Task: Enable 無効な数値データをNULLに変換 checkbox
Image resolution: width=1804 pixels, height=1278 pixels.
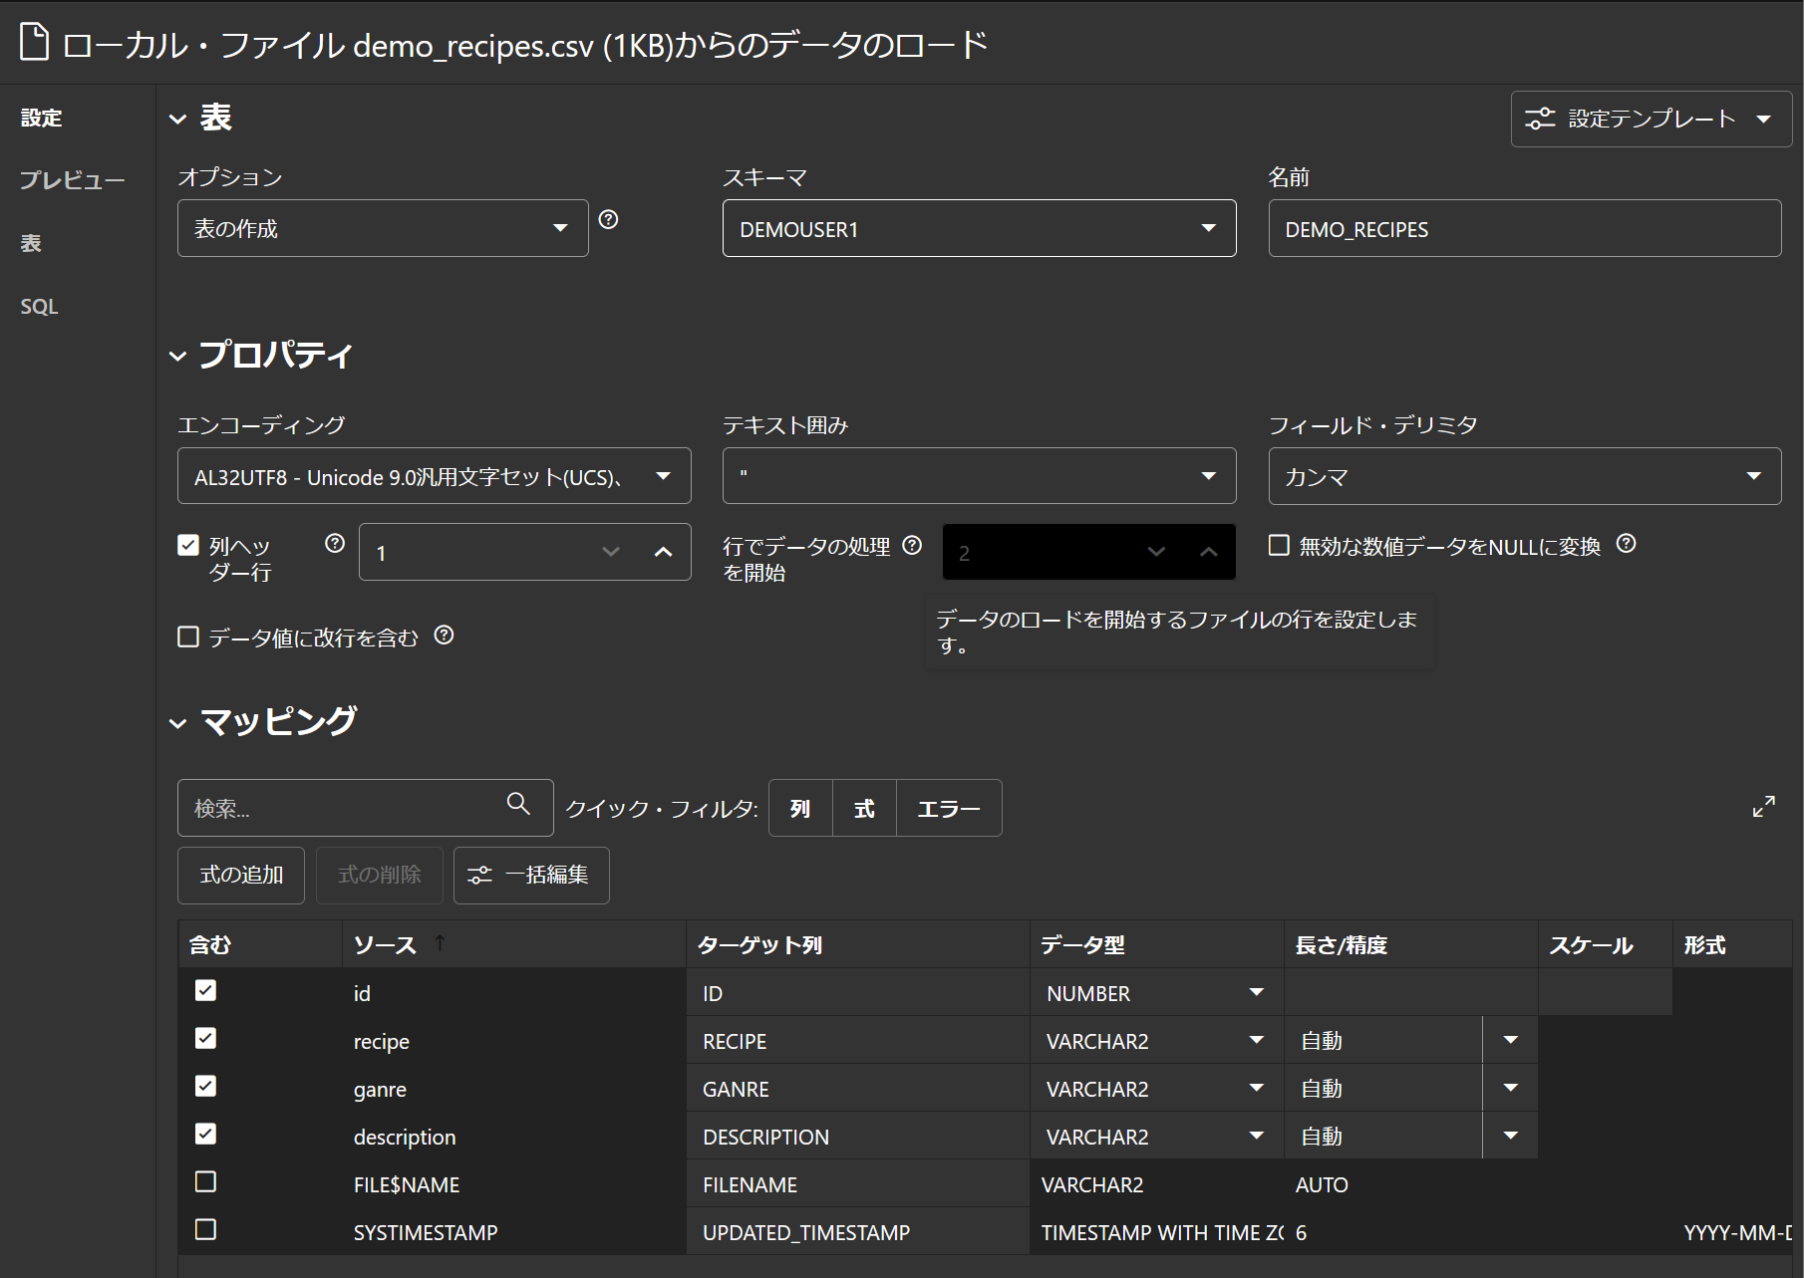Action: click(1279, 545)
